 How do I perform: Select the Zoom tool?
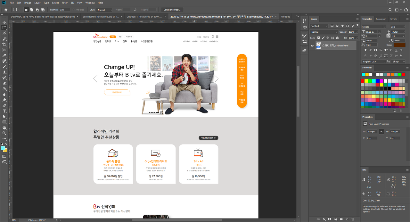(4, 133)
